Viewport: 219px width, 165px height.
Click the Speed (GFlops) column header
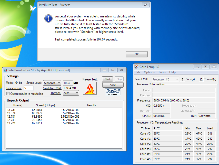pos(46,105)
